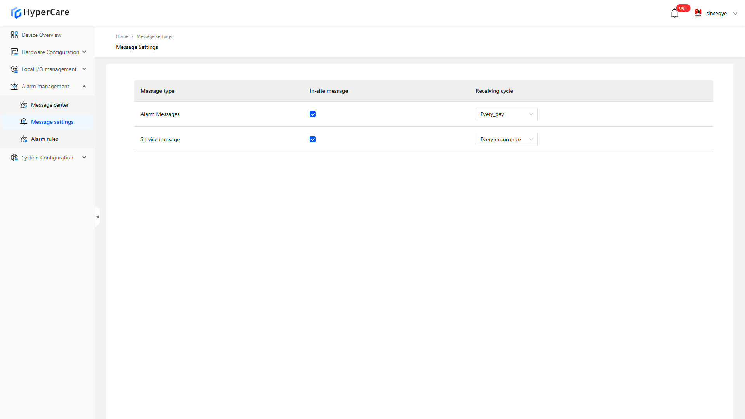Click the notification bell icon
Viewport: 745px width, 419px height.
pyautogui.click(x=674, y=14)
